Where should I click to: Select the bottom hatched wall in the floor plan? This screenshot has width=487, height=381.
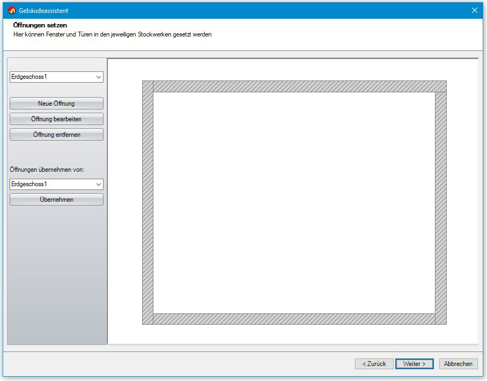tap(294, 319)
